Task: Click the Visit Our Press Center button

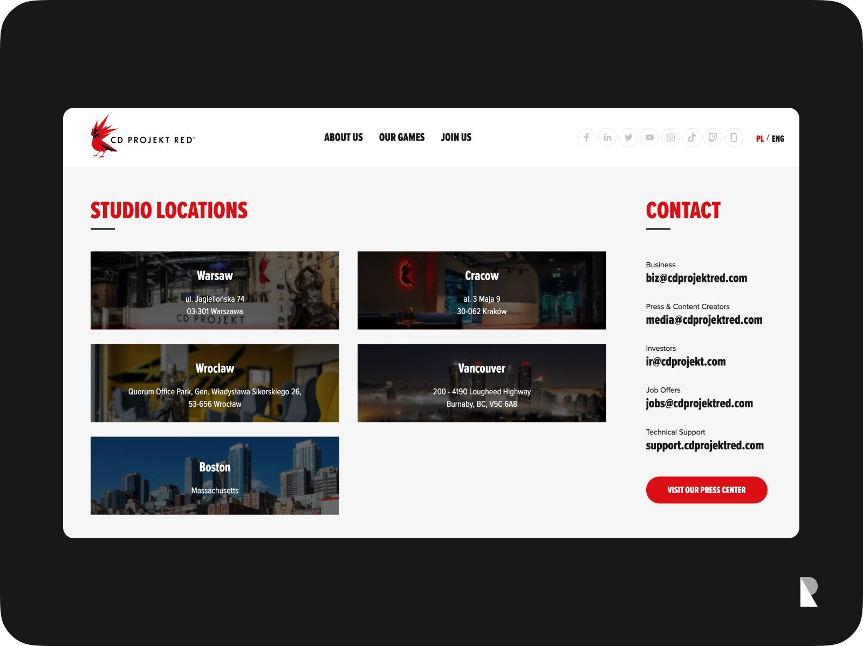Action: (707, 490)
